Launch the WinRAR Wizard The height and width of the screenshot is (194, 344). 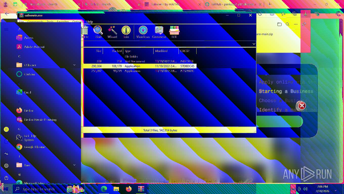tap(112, 32)
